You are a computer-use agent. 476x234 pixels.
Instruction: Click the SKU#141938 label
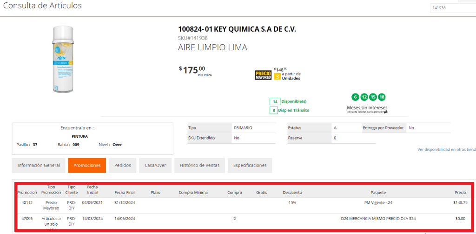[x=193, y=38]
